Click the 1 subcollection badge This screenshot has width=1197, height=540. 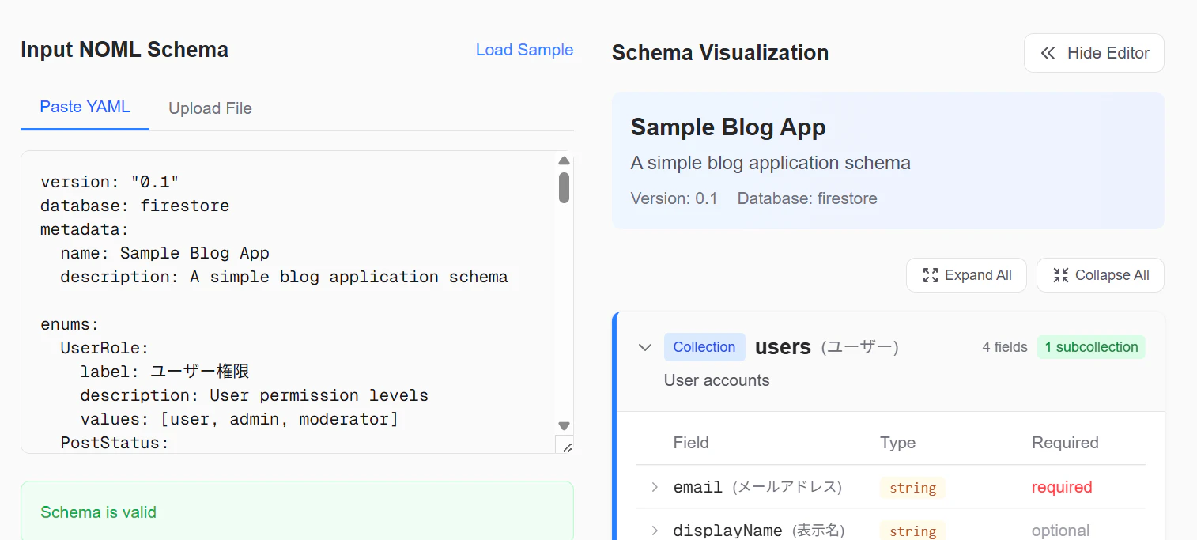pos(1091,347)
